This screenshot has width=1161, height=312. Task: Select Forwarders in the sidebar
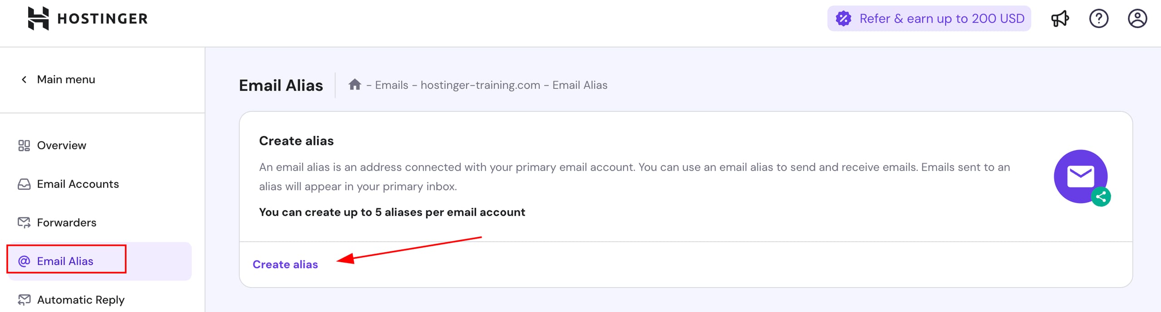click(67, 223)
